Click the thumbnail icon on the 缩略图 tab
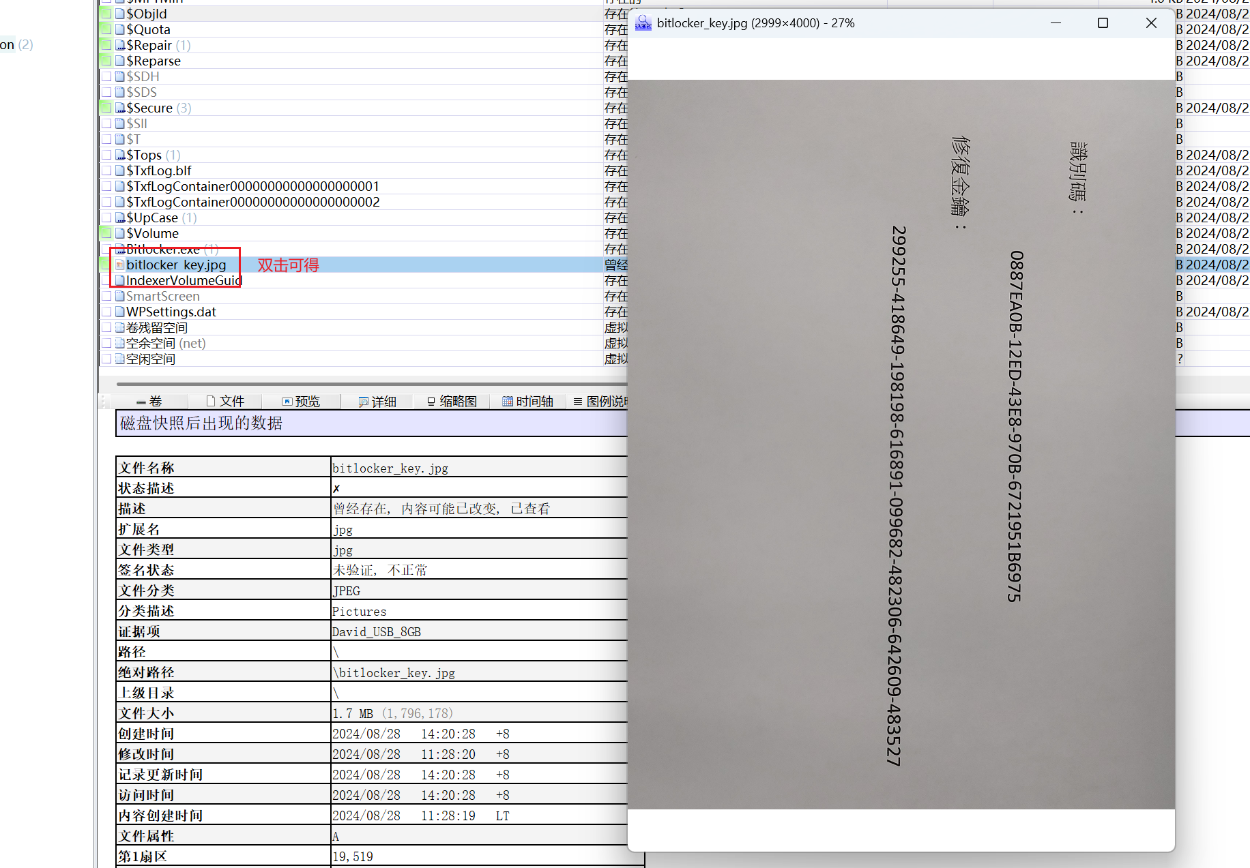The height and width of the screenshot is (868, 1250). coord(430,401)
